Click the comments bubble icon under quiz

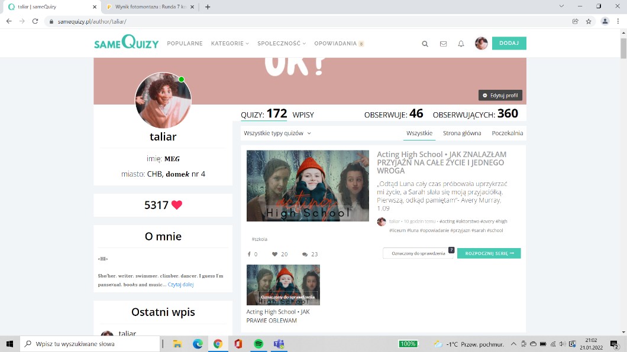(305, 255)
